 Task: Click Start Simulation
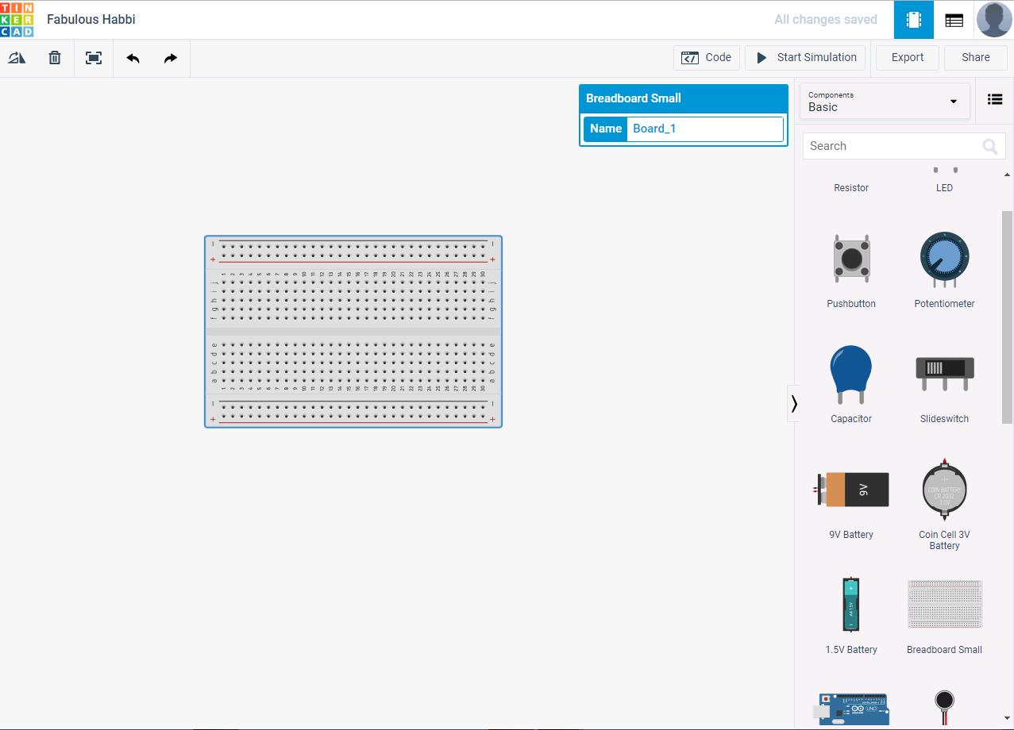[804, 57]
